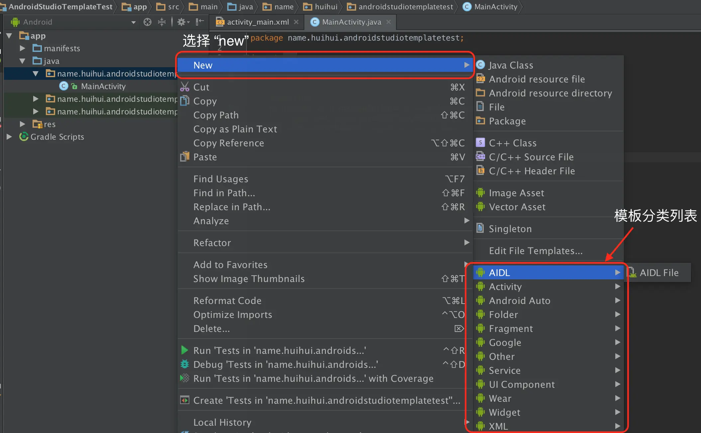
Task: Click Copy Path in context menu
Action: [216, 115]
